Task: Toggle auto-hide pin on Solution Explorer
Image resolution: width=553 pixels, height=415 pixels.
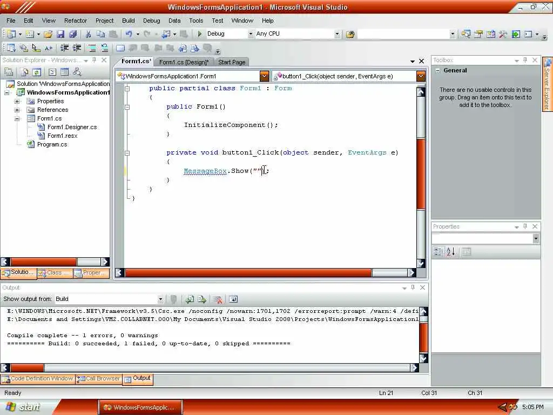Action: (94, 61)
